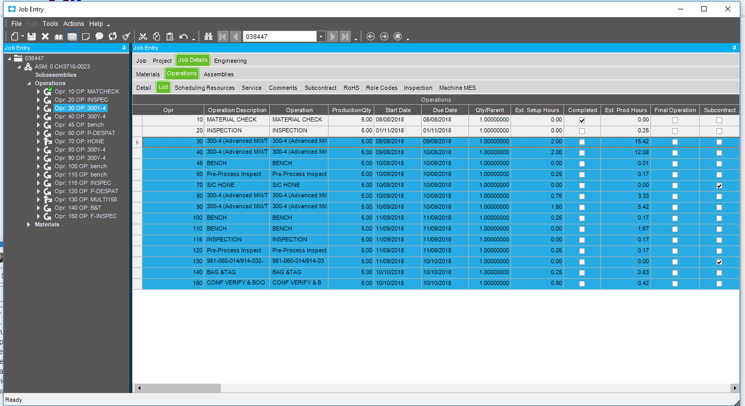This screenshot has height=406, width=745.
Task: Open the Tools menu
Action: pos(50,24)
